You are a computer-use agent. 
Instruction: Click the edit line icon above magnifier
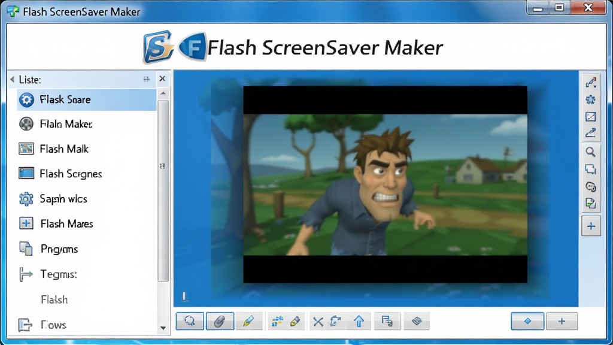tap(591, 133)
